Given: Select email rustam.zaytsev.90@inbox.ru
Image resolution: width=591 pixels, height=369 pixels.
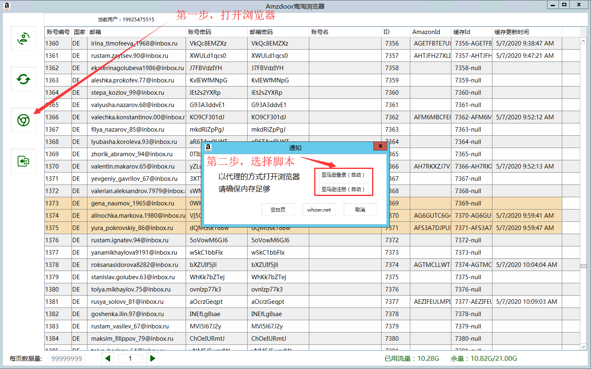Looking at the screenshot, I should click(130, 56).
